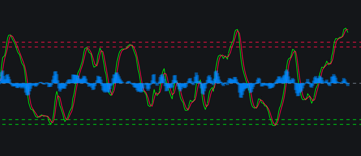Viewport: 361px width, 156px height.
Task: Click the green oscillator line's highest peak
Action: [345, 28]
